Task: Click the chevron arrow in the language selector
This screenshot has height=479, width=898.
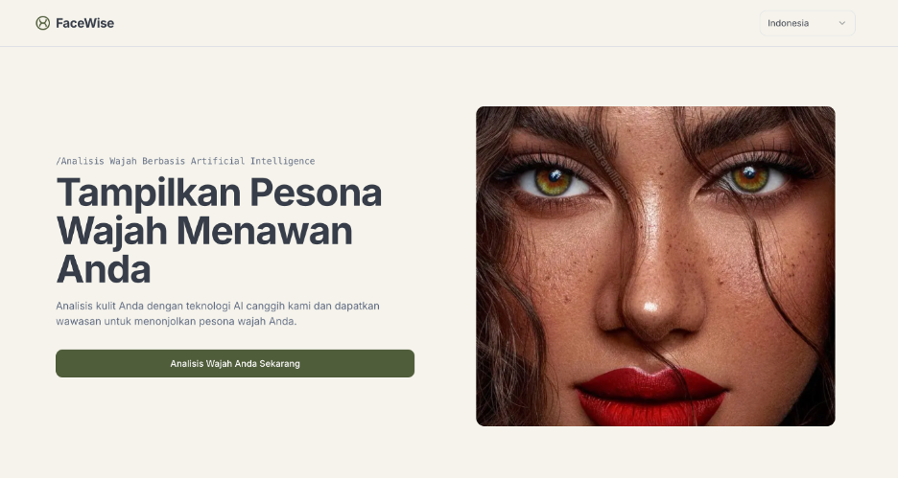Action: (x=842, y=23)
